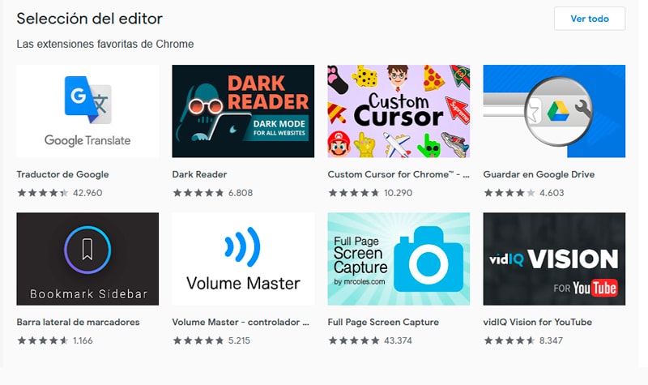
Task: Click the review count 5.215
Action: 239,340
